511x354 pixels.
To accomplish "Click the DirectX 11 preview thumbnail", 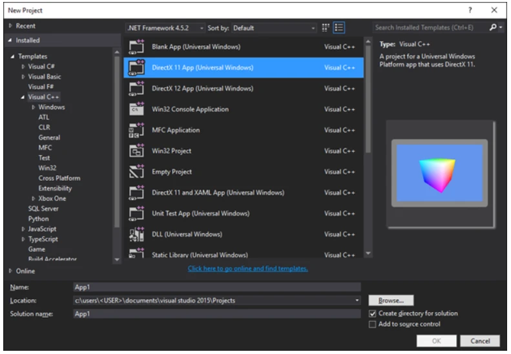I will pyautogui.click(x=440, y=173).
